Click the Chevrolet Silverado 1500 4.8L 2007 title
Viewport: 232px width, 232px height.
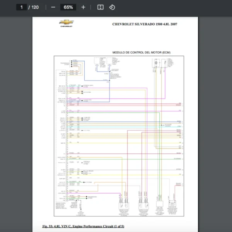point(145,24)
